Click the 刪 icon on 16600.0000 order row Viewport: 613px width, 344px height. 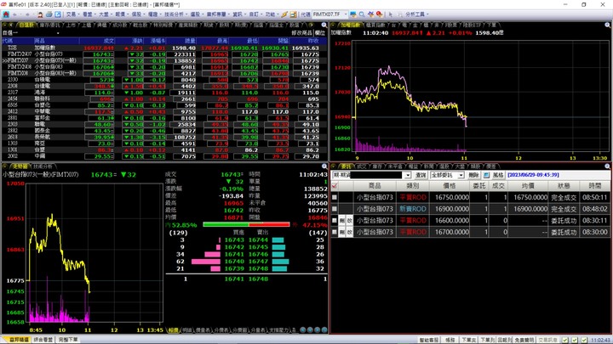coord(341,220)
